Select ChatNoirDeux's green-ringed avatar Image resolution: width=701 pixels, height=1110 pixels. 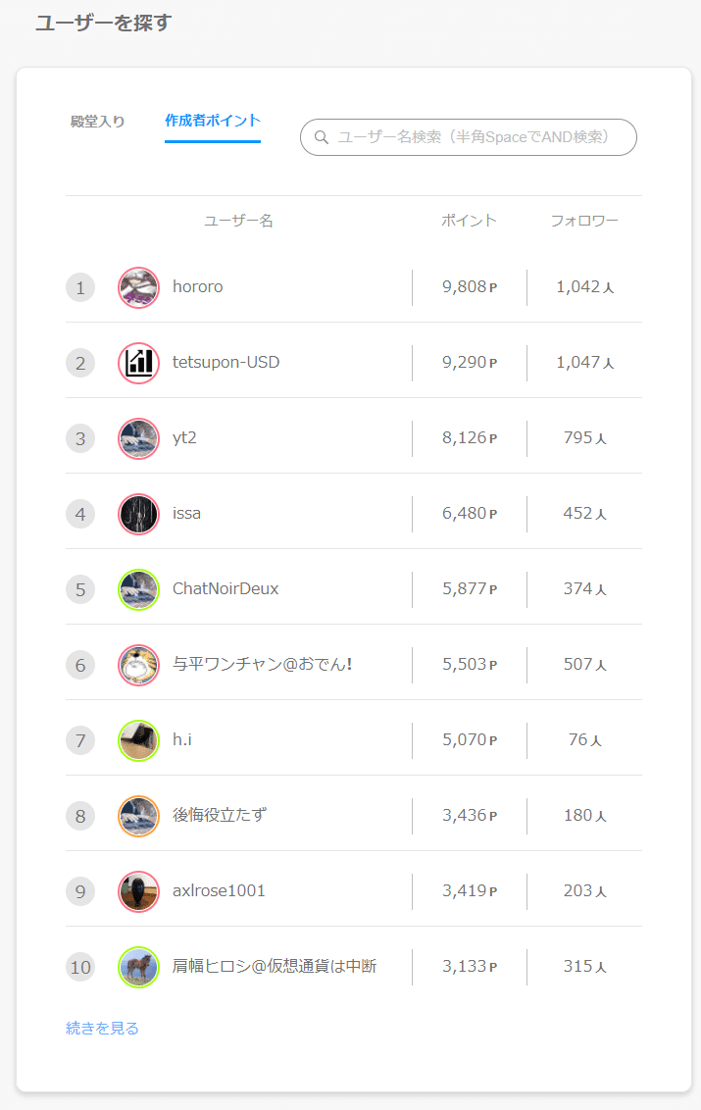(x=138, y=589)
